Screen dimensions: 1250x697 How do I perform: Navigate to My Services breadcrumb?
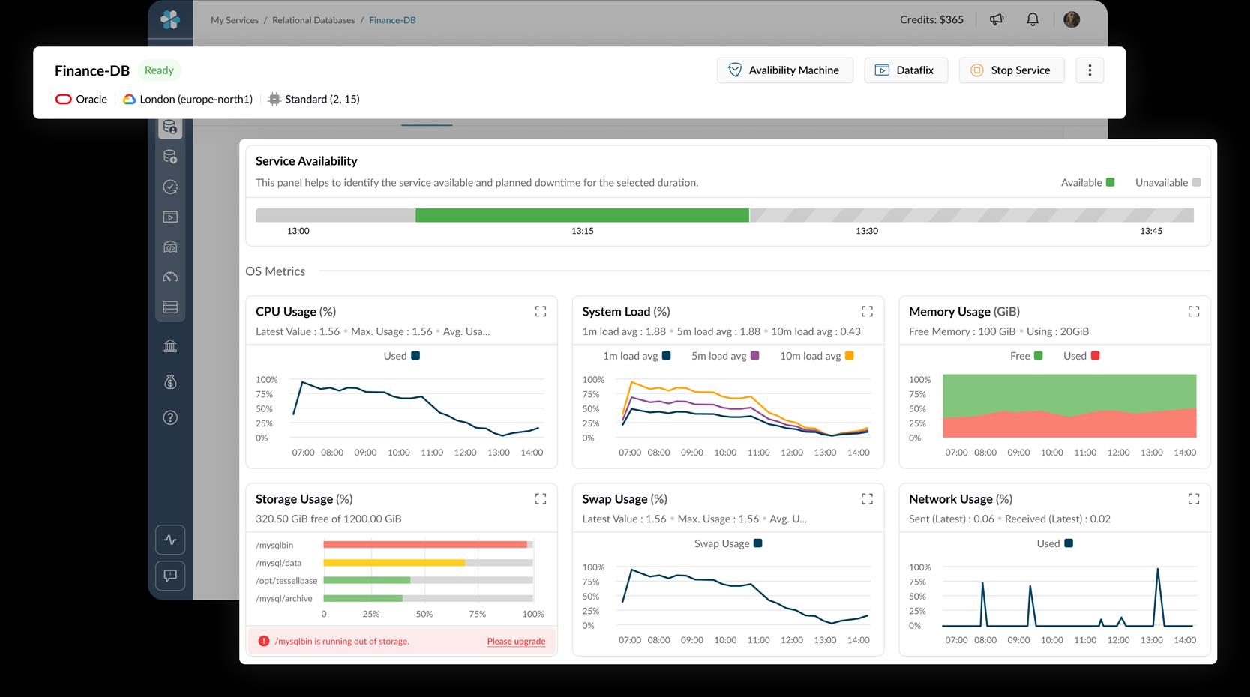[234, 20]
